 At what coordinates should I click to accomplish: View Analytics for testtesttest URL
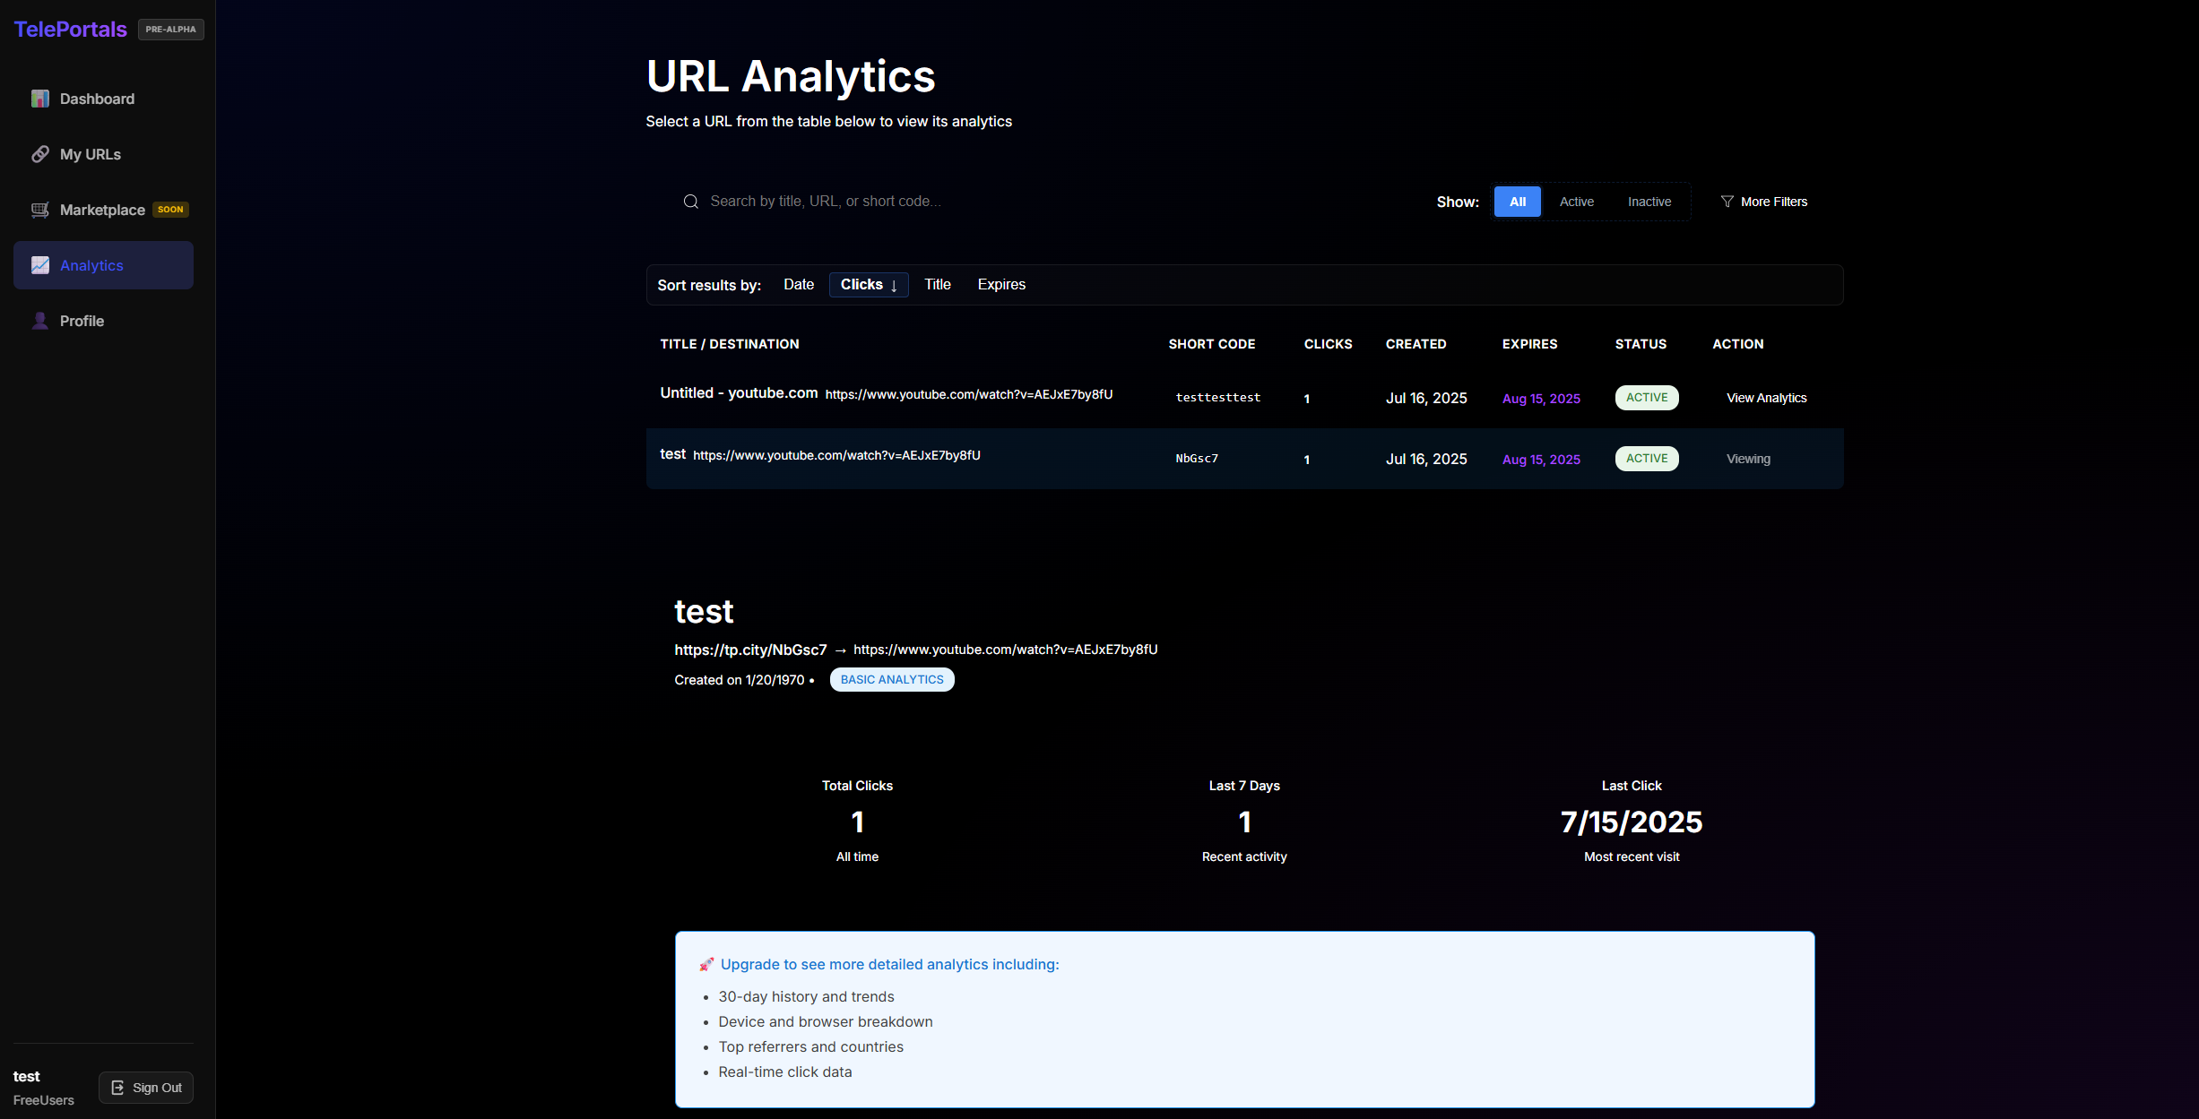click(1766, 398)
